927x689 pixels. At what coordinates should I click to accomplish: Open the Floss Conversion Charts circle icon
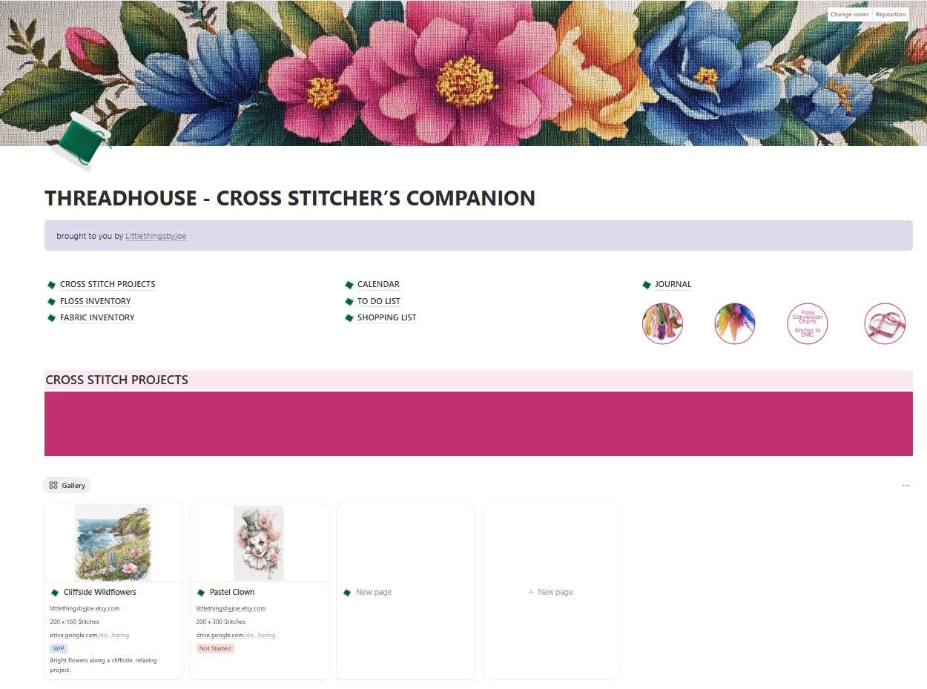807,323
